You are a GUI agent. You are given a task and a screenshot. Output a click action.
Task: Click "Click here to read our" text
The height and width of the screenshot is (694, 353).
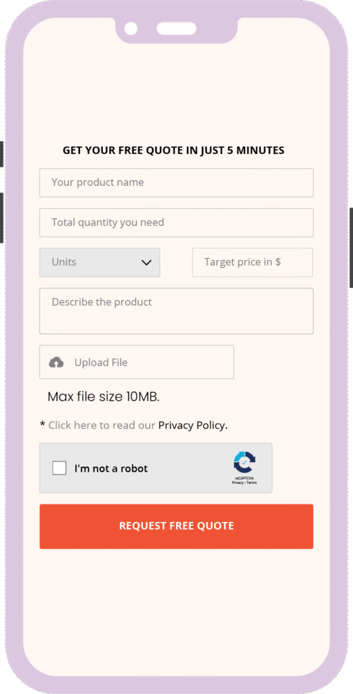tap(102, 426)
